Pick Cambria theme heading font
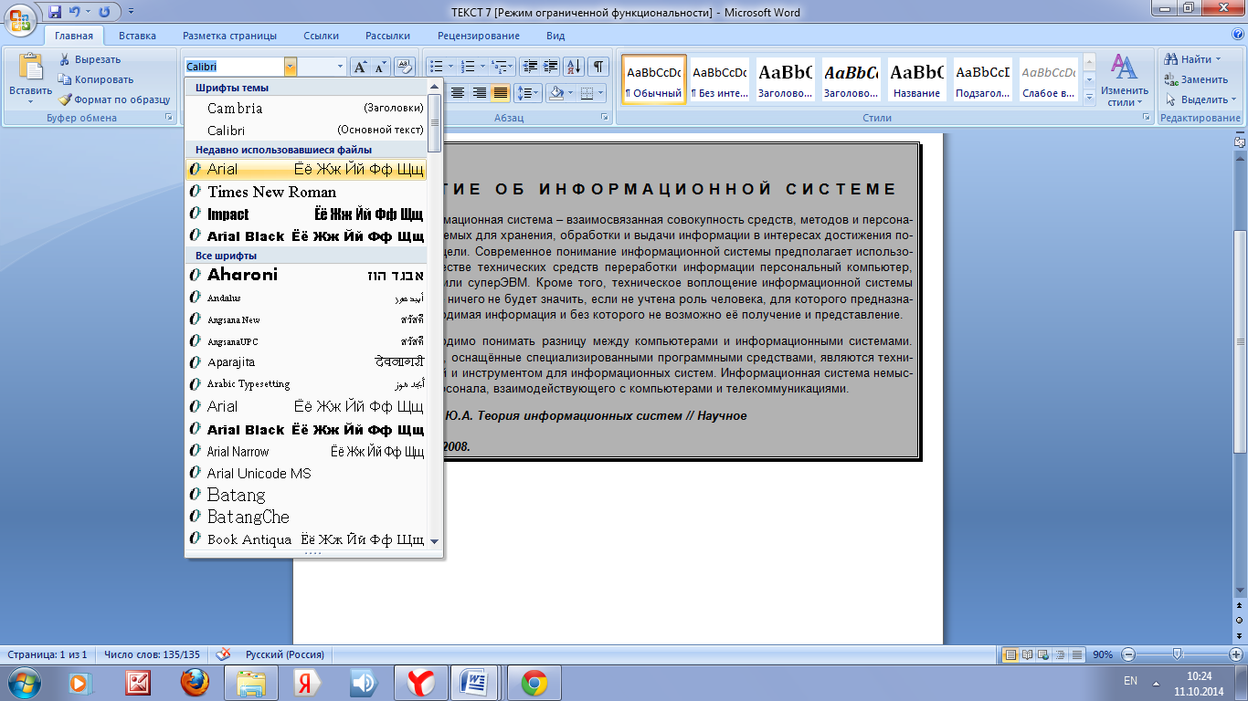1248x701 pixels. coord(306,108)
